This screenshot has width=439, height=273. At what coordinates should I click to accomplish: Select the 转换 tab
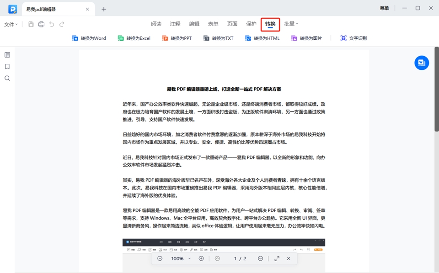point(270,24)
